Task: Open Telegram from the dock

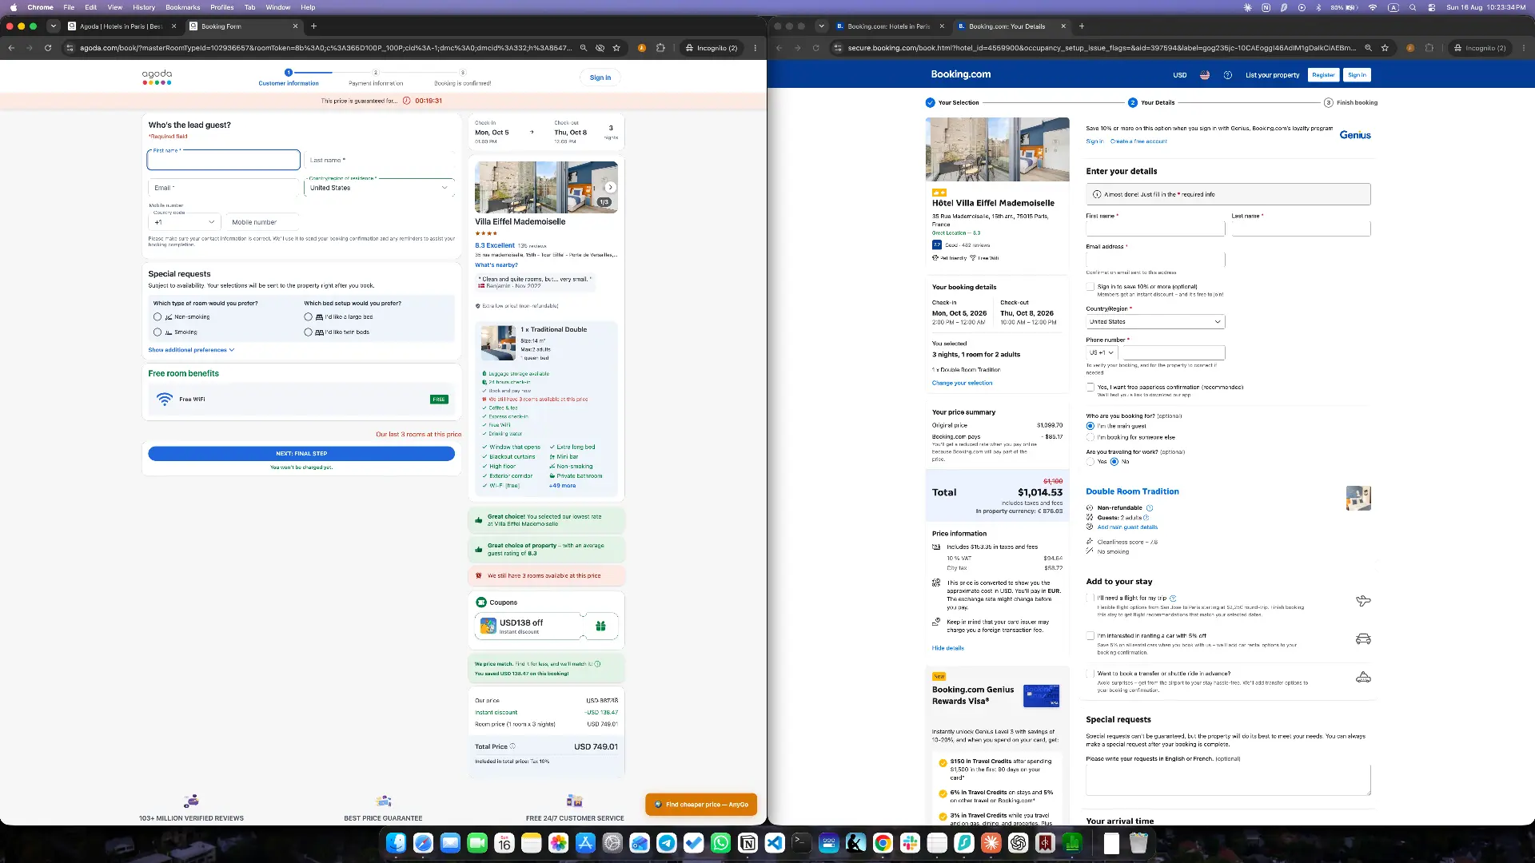Action: pyautogui.click(x=667, y=842)
